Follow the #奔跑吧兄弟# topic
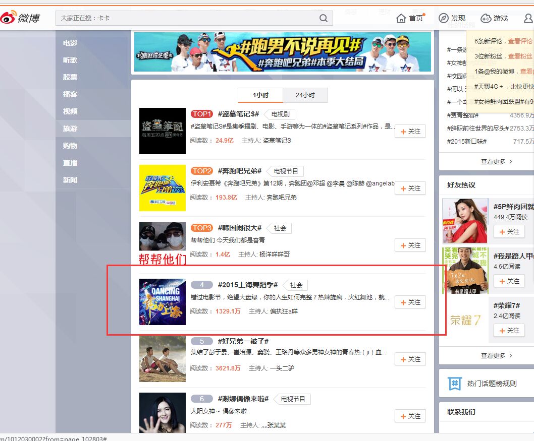 click(410, 188)
